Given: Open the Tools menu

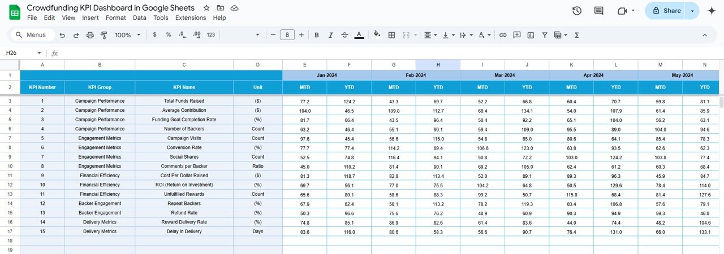Looking at the screenshot, I should pos(161,17).
